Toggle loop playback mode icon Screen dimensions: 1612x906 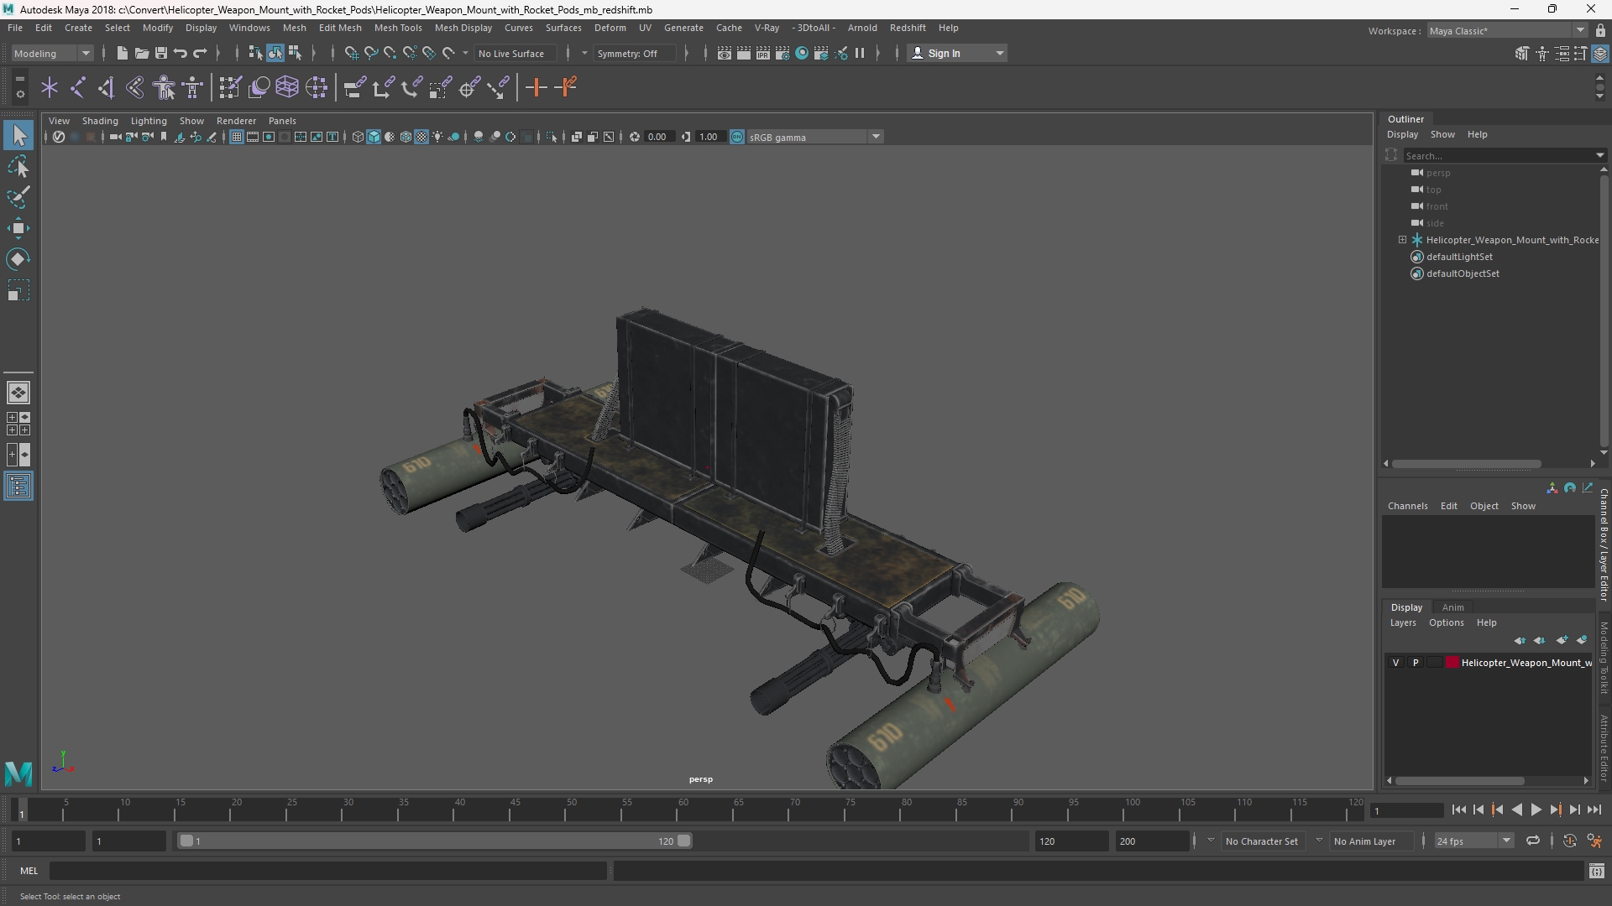(x=1533, y=841)
